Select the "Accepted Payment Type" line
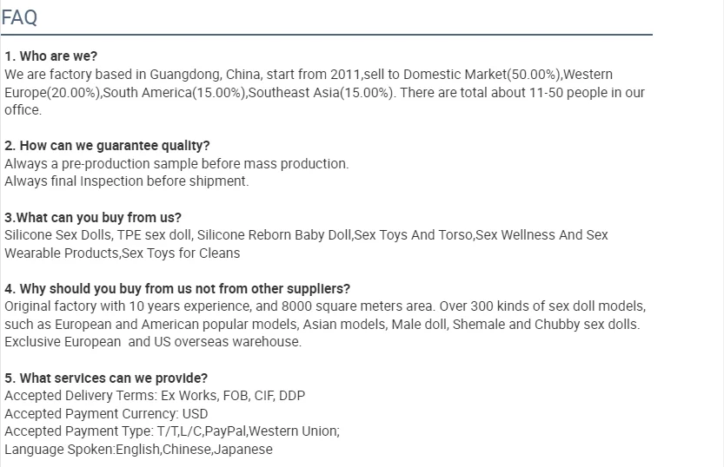 pyautogui.click(x=172, y=431)
